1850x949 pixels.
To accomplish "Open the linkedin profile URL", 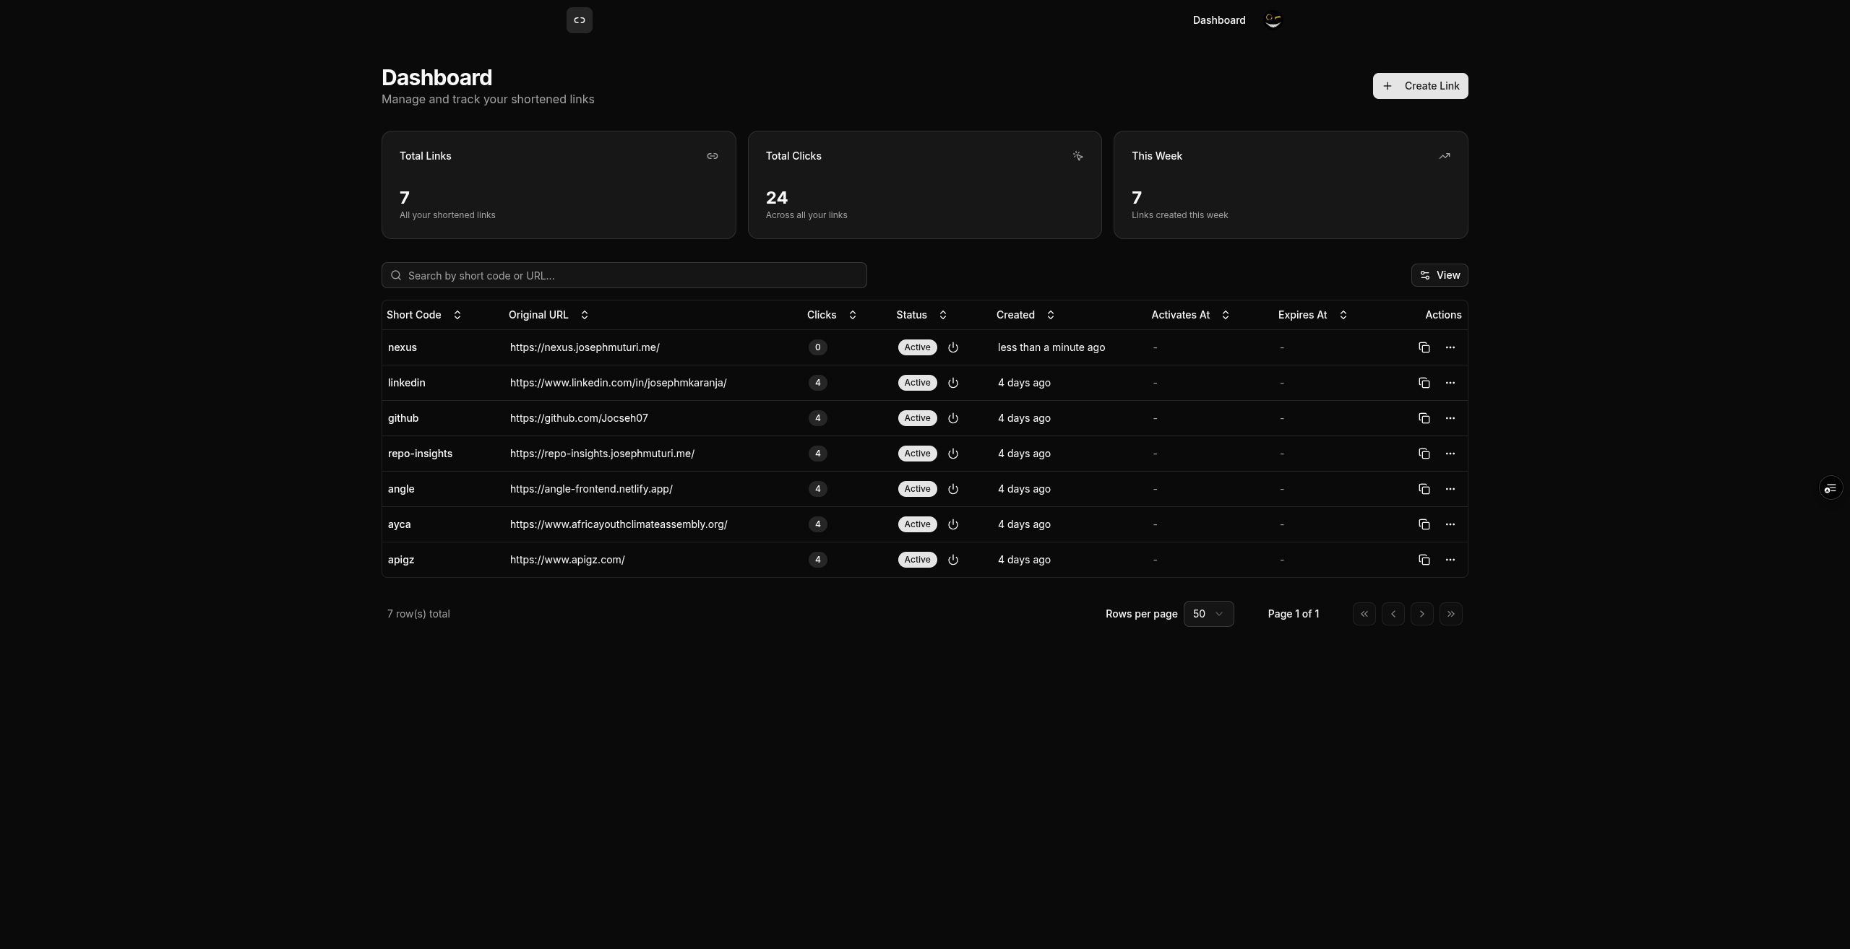I will coord(618,383).
